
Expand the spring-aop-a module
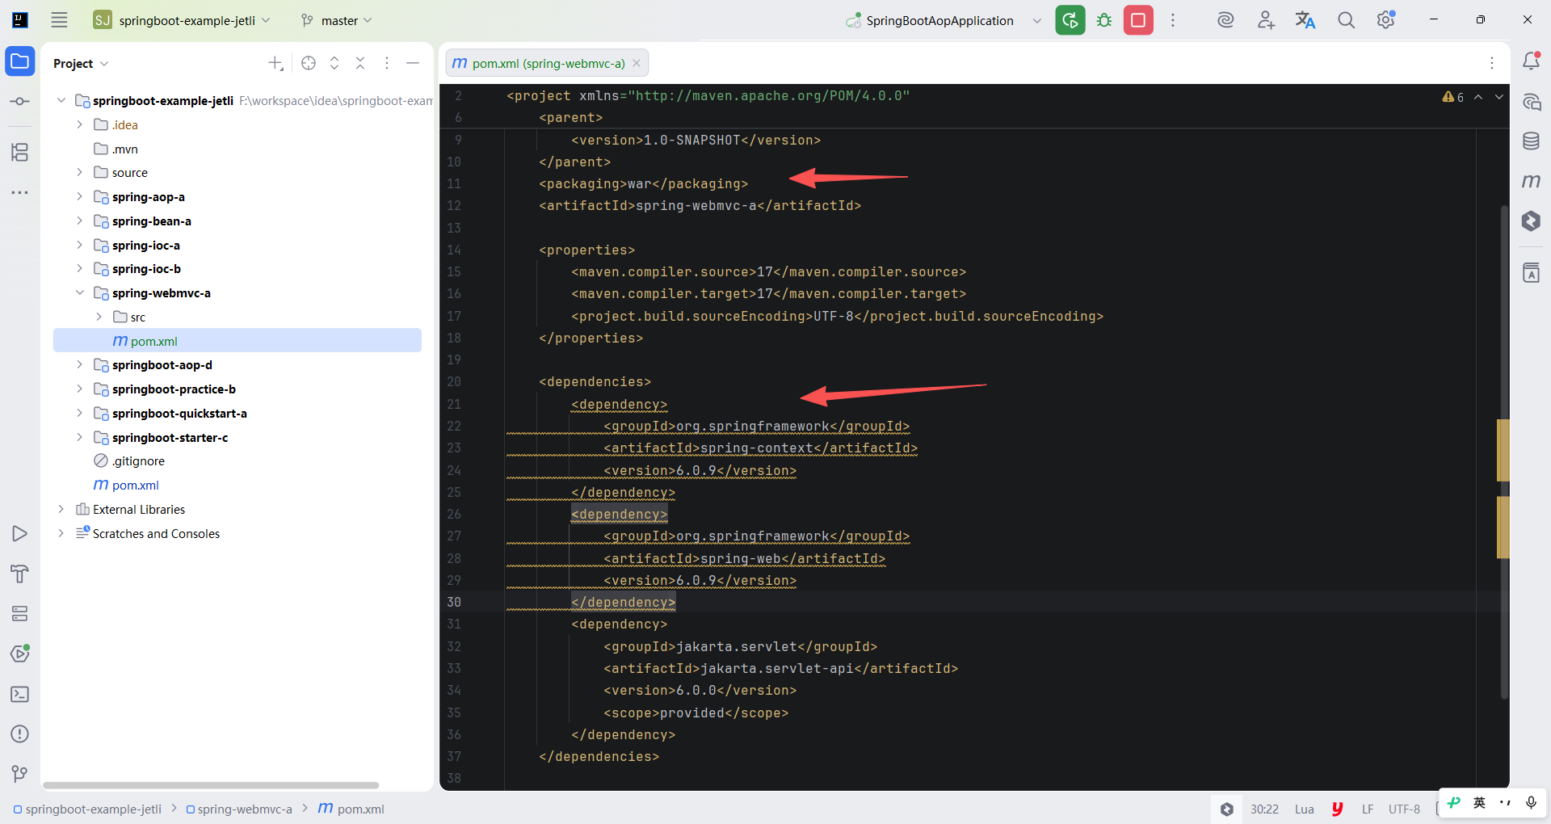coord(79,196)
